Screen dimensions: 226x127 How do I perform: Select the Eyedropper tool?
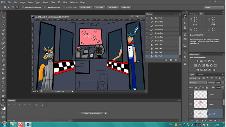point(3,38)
